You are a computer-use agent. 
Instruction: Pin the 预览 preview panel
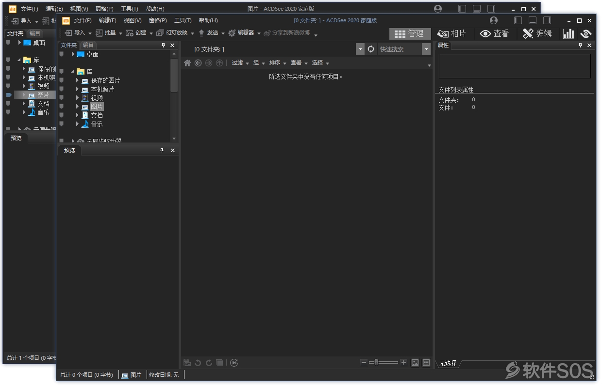(162, 150)
